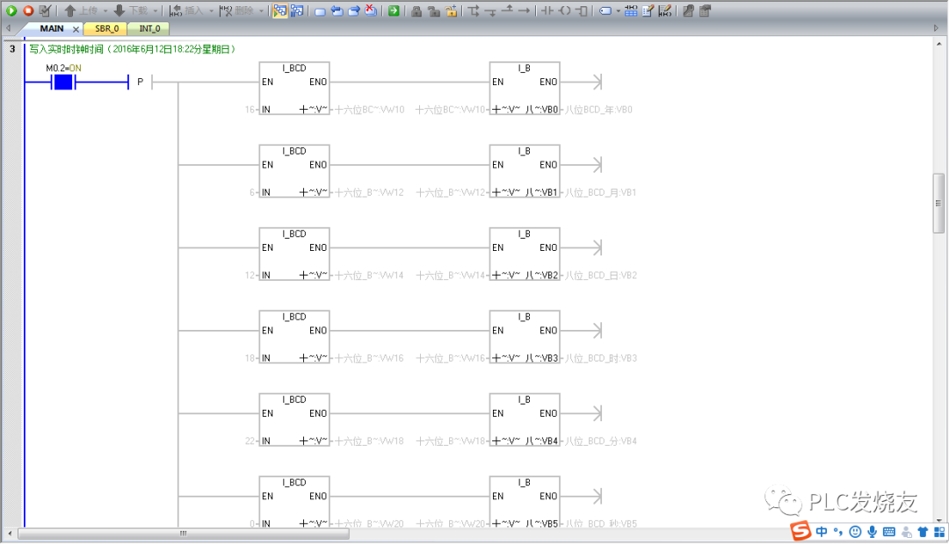Click the horizontal scrollbar thumb

pyautogui.click(x=184, y=533)
